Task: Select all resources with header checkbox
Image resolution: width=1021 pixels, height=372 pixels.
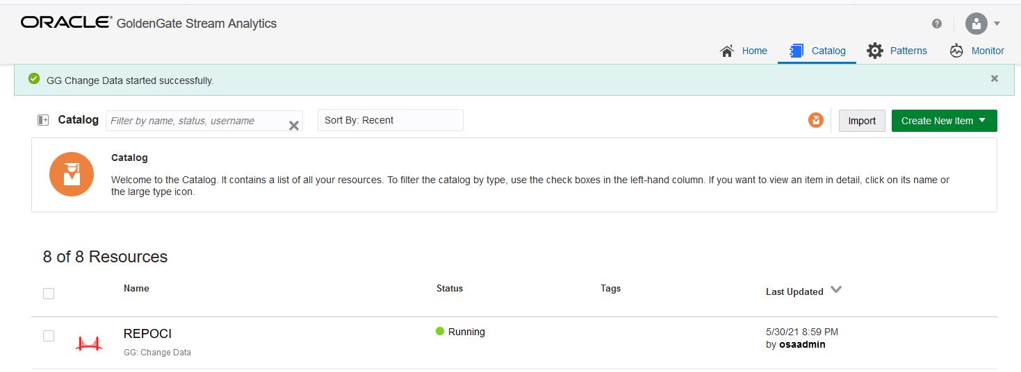Action: coord(49,294)
